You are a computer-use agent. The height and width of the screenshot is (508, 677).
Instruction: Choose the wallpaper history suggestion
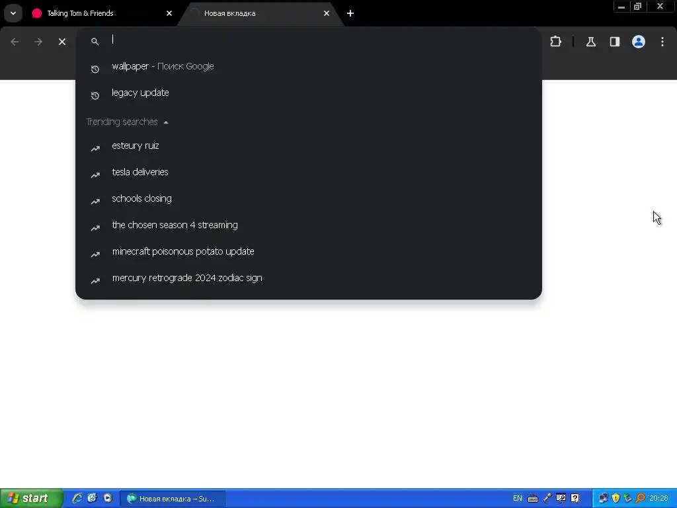308,67
